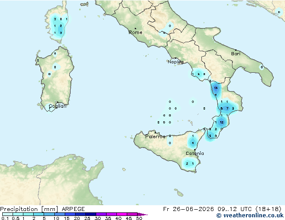Pick the 15–20 mm legend swatch
This screenshot has width=285, height=220.
click(x=70, y=214)
